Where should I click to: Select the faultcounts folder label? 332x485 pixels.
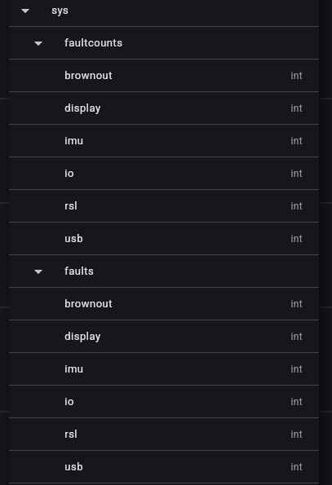point(93,42)
